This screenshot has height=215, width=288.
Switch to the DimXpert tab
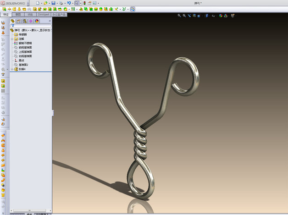coord(44,15)
